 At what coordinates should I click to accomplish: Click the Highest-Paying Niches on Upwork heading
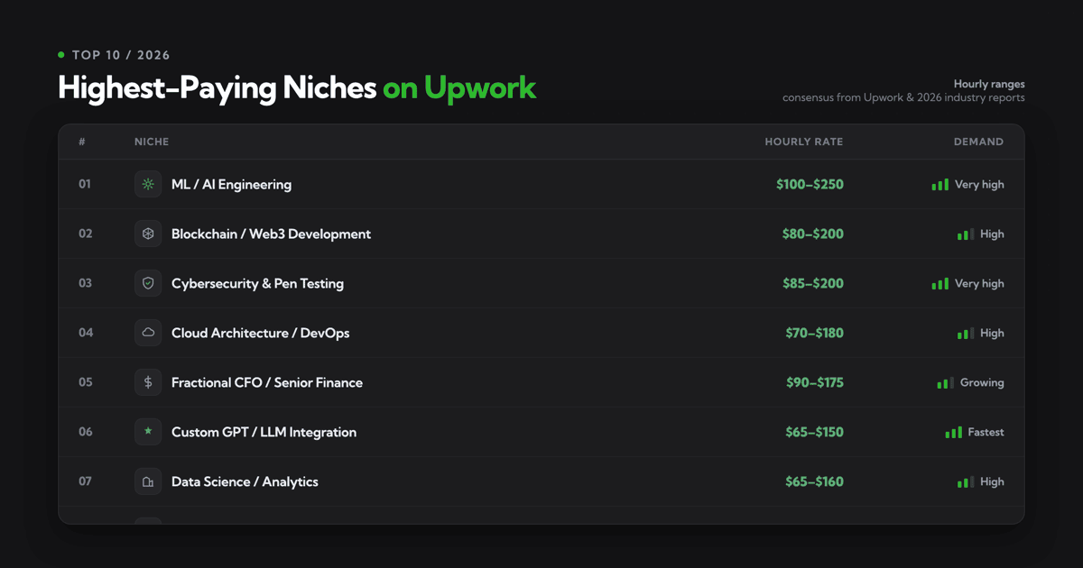[297, 88]
